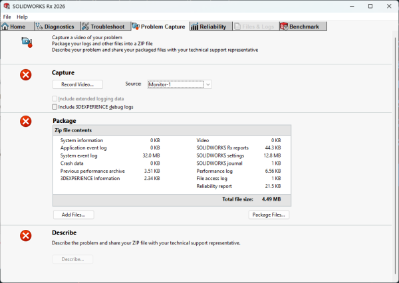Open the Benchmark tab
Image resolution: width=399 pixels, height=283 pixels.
pos(303,27)
